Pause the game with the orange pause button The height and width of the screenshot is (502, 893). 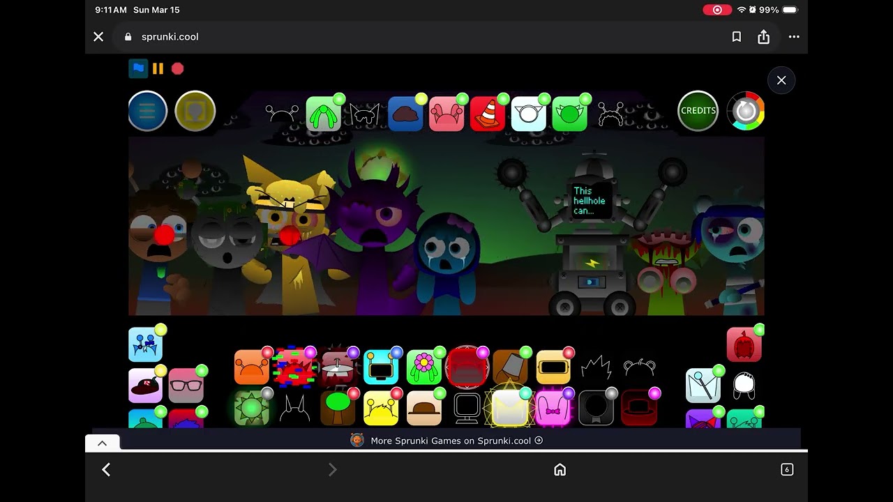click(158, 68)
